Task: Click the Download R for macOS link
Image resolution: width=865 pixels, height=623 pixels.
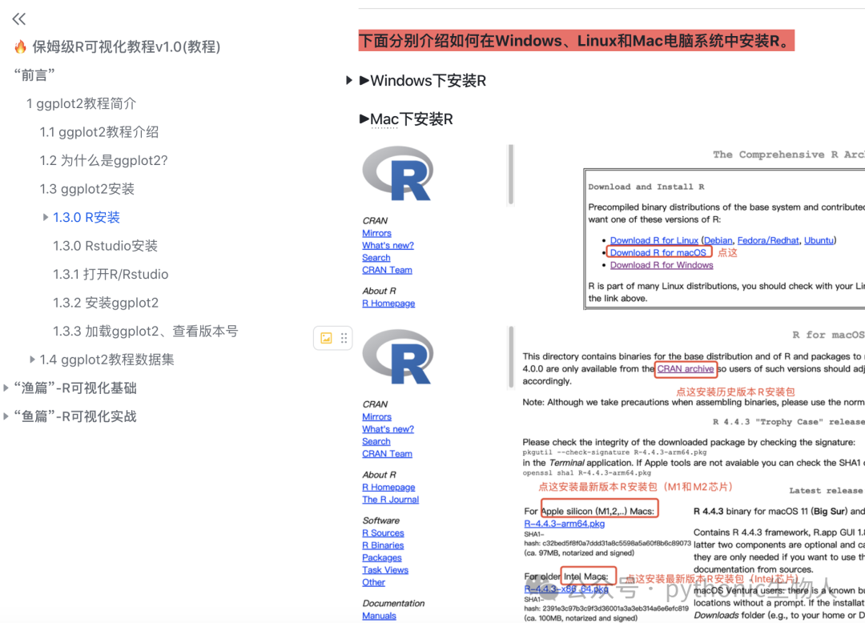Action: click(658, 252)
